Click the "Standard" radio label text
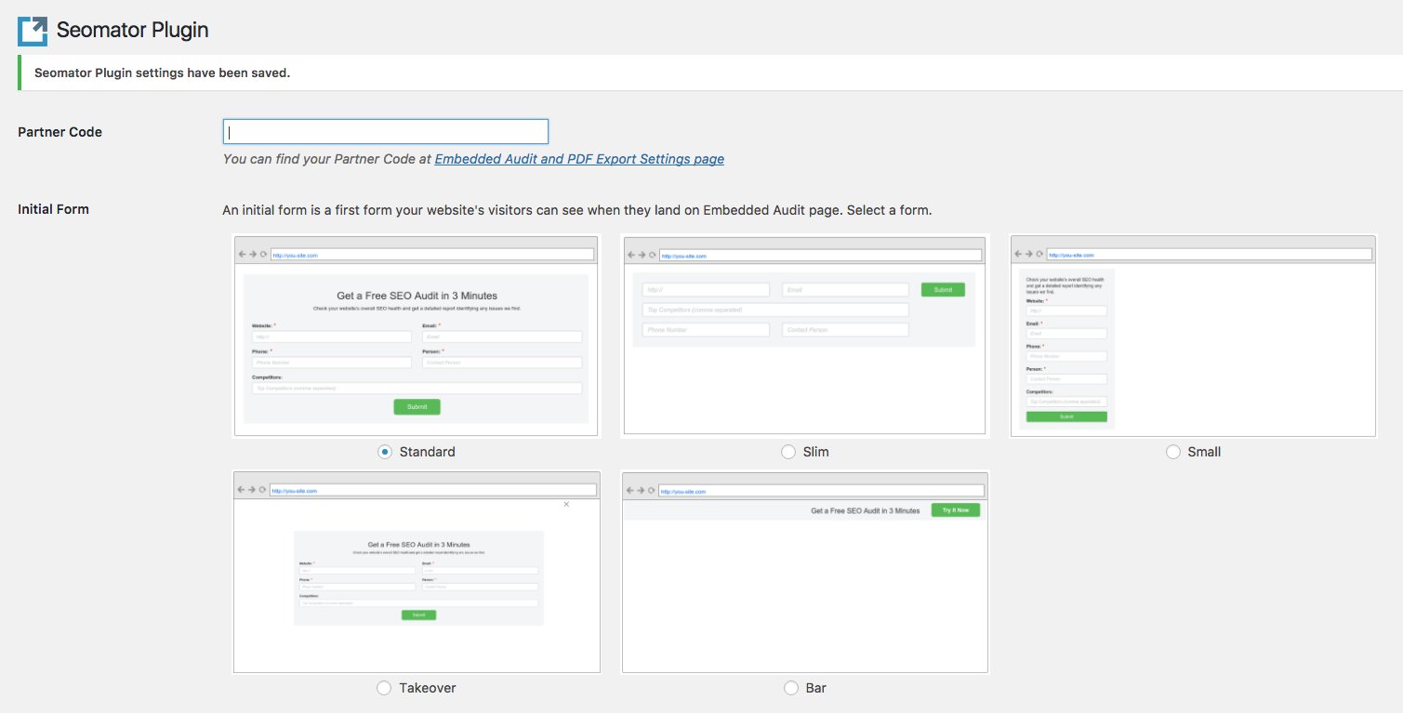This screenshot has width=1403, height=713. click(x=427, y=452)
